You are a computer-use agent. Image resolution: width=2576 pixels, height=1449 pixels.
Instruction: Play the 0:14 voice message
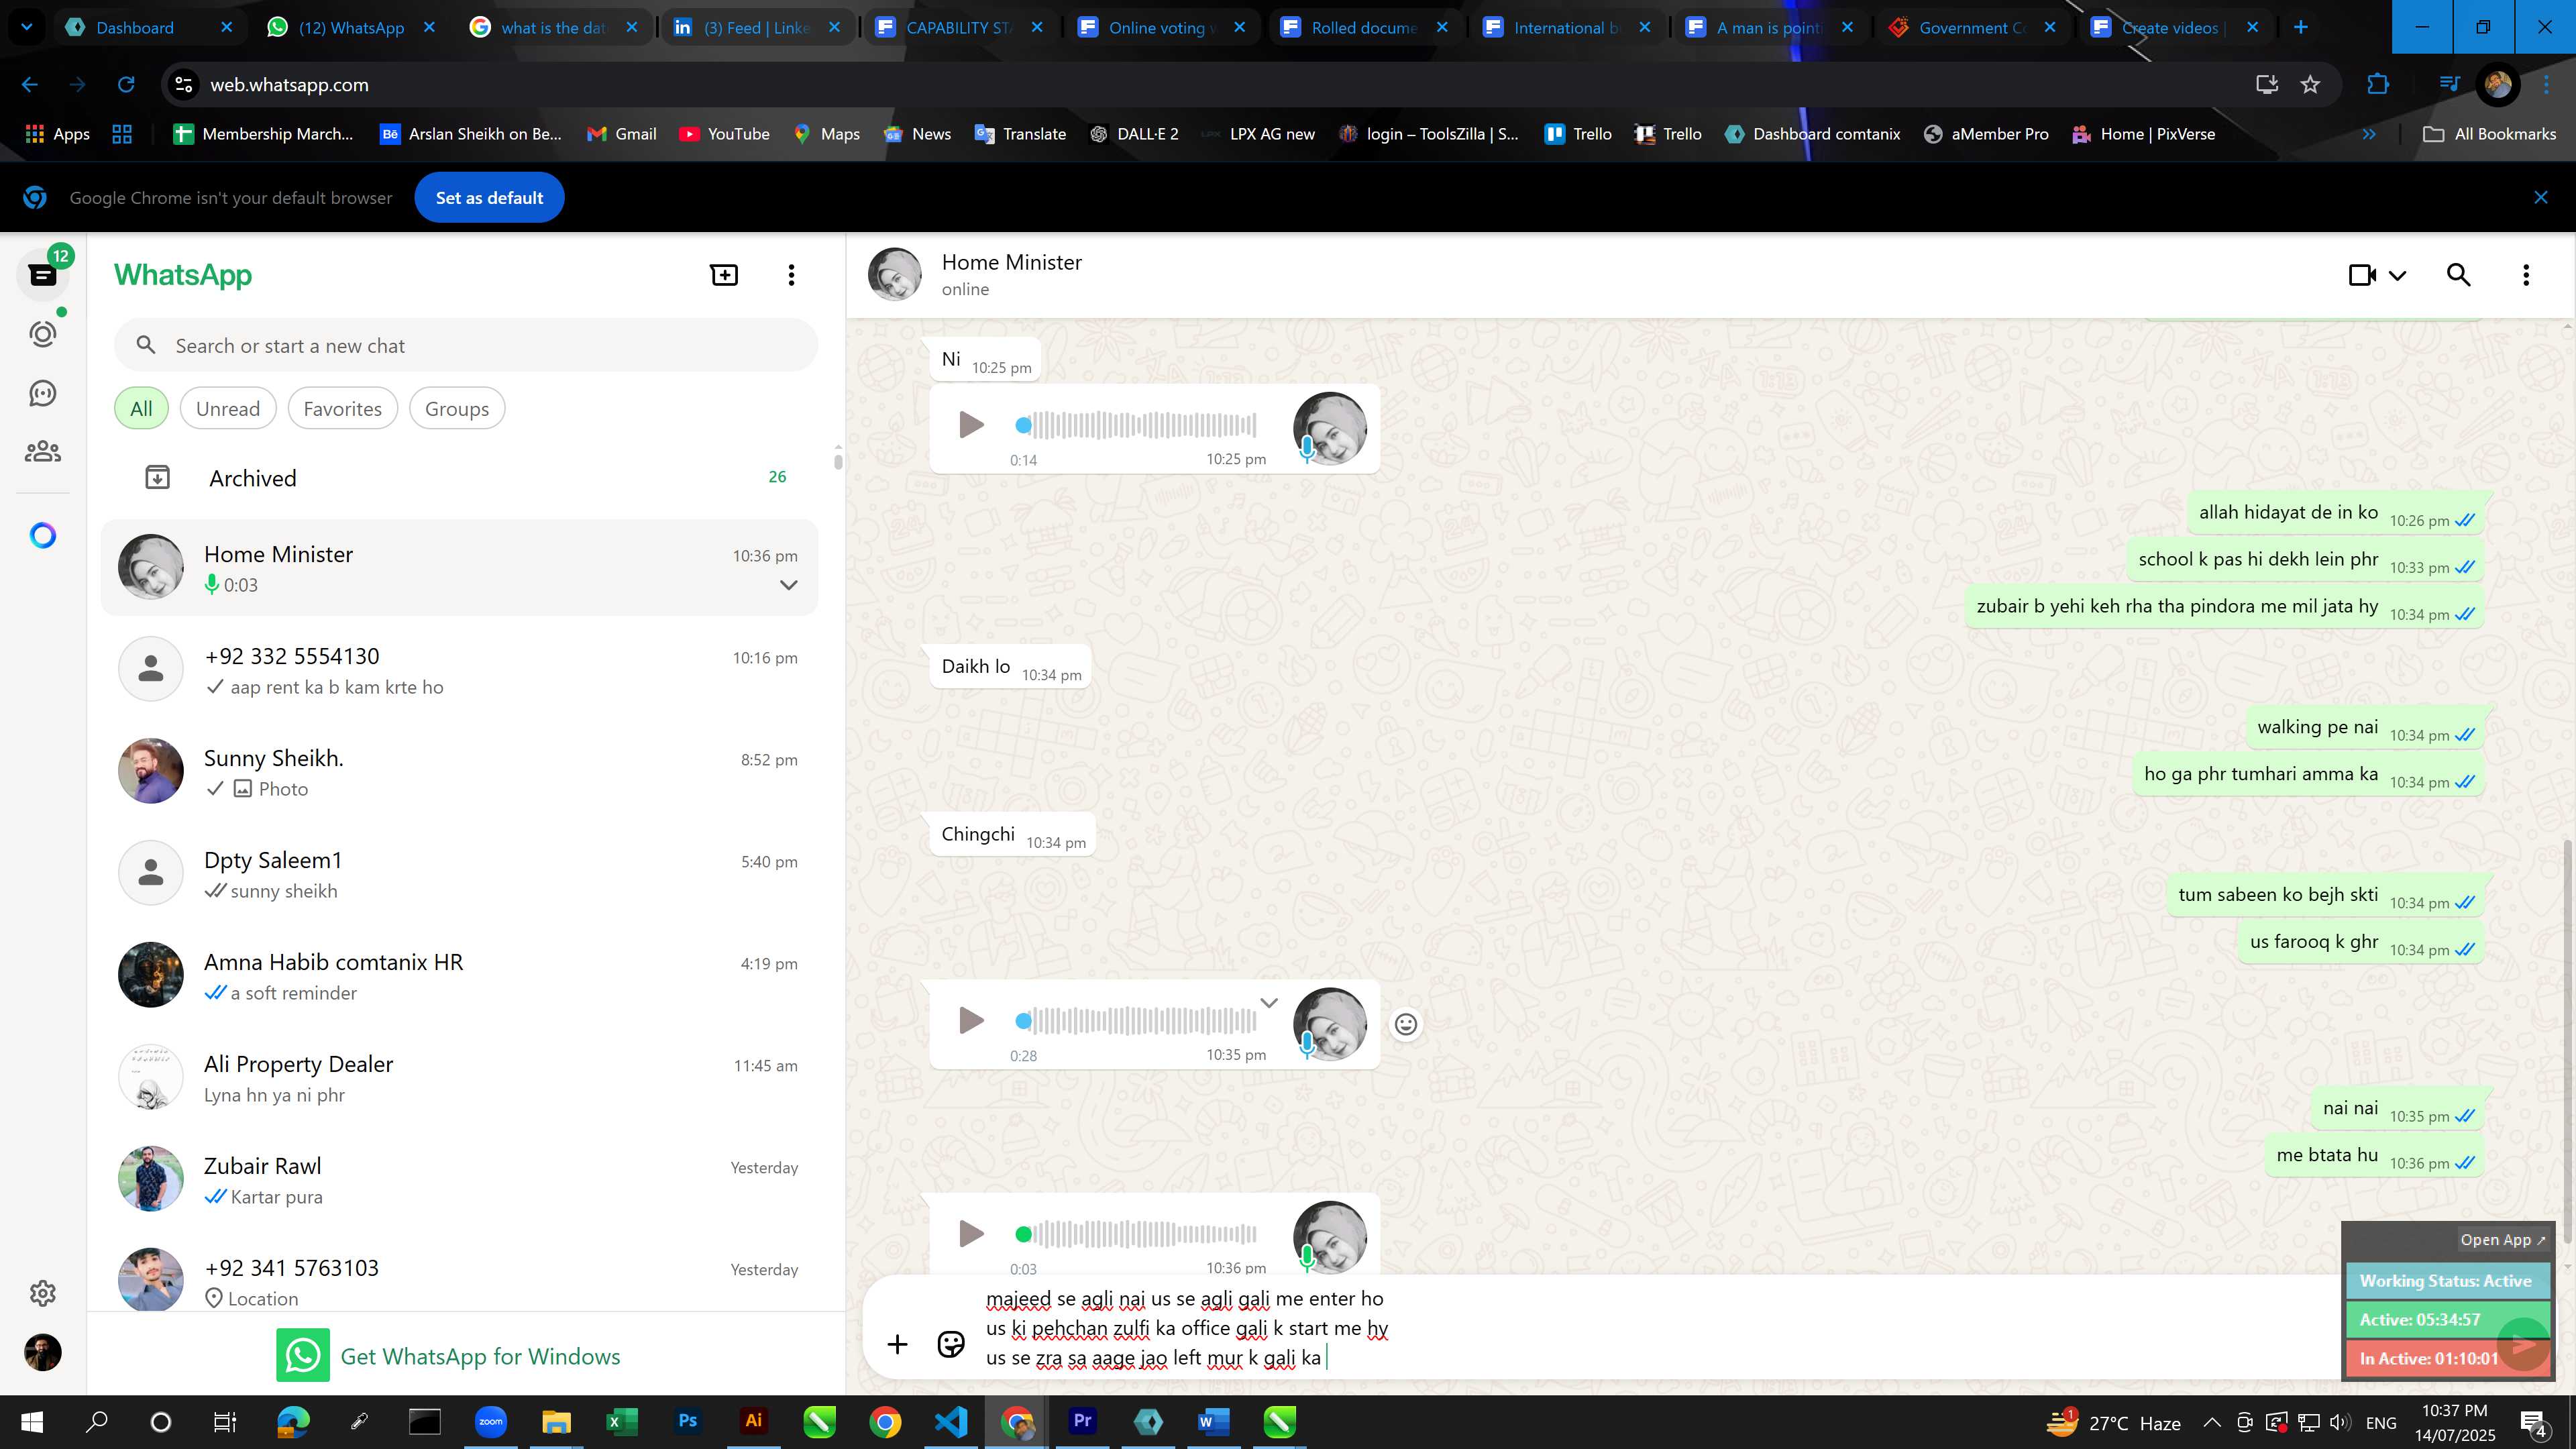coord(971,425)
